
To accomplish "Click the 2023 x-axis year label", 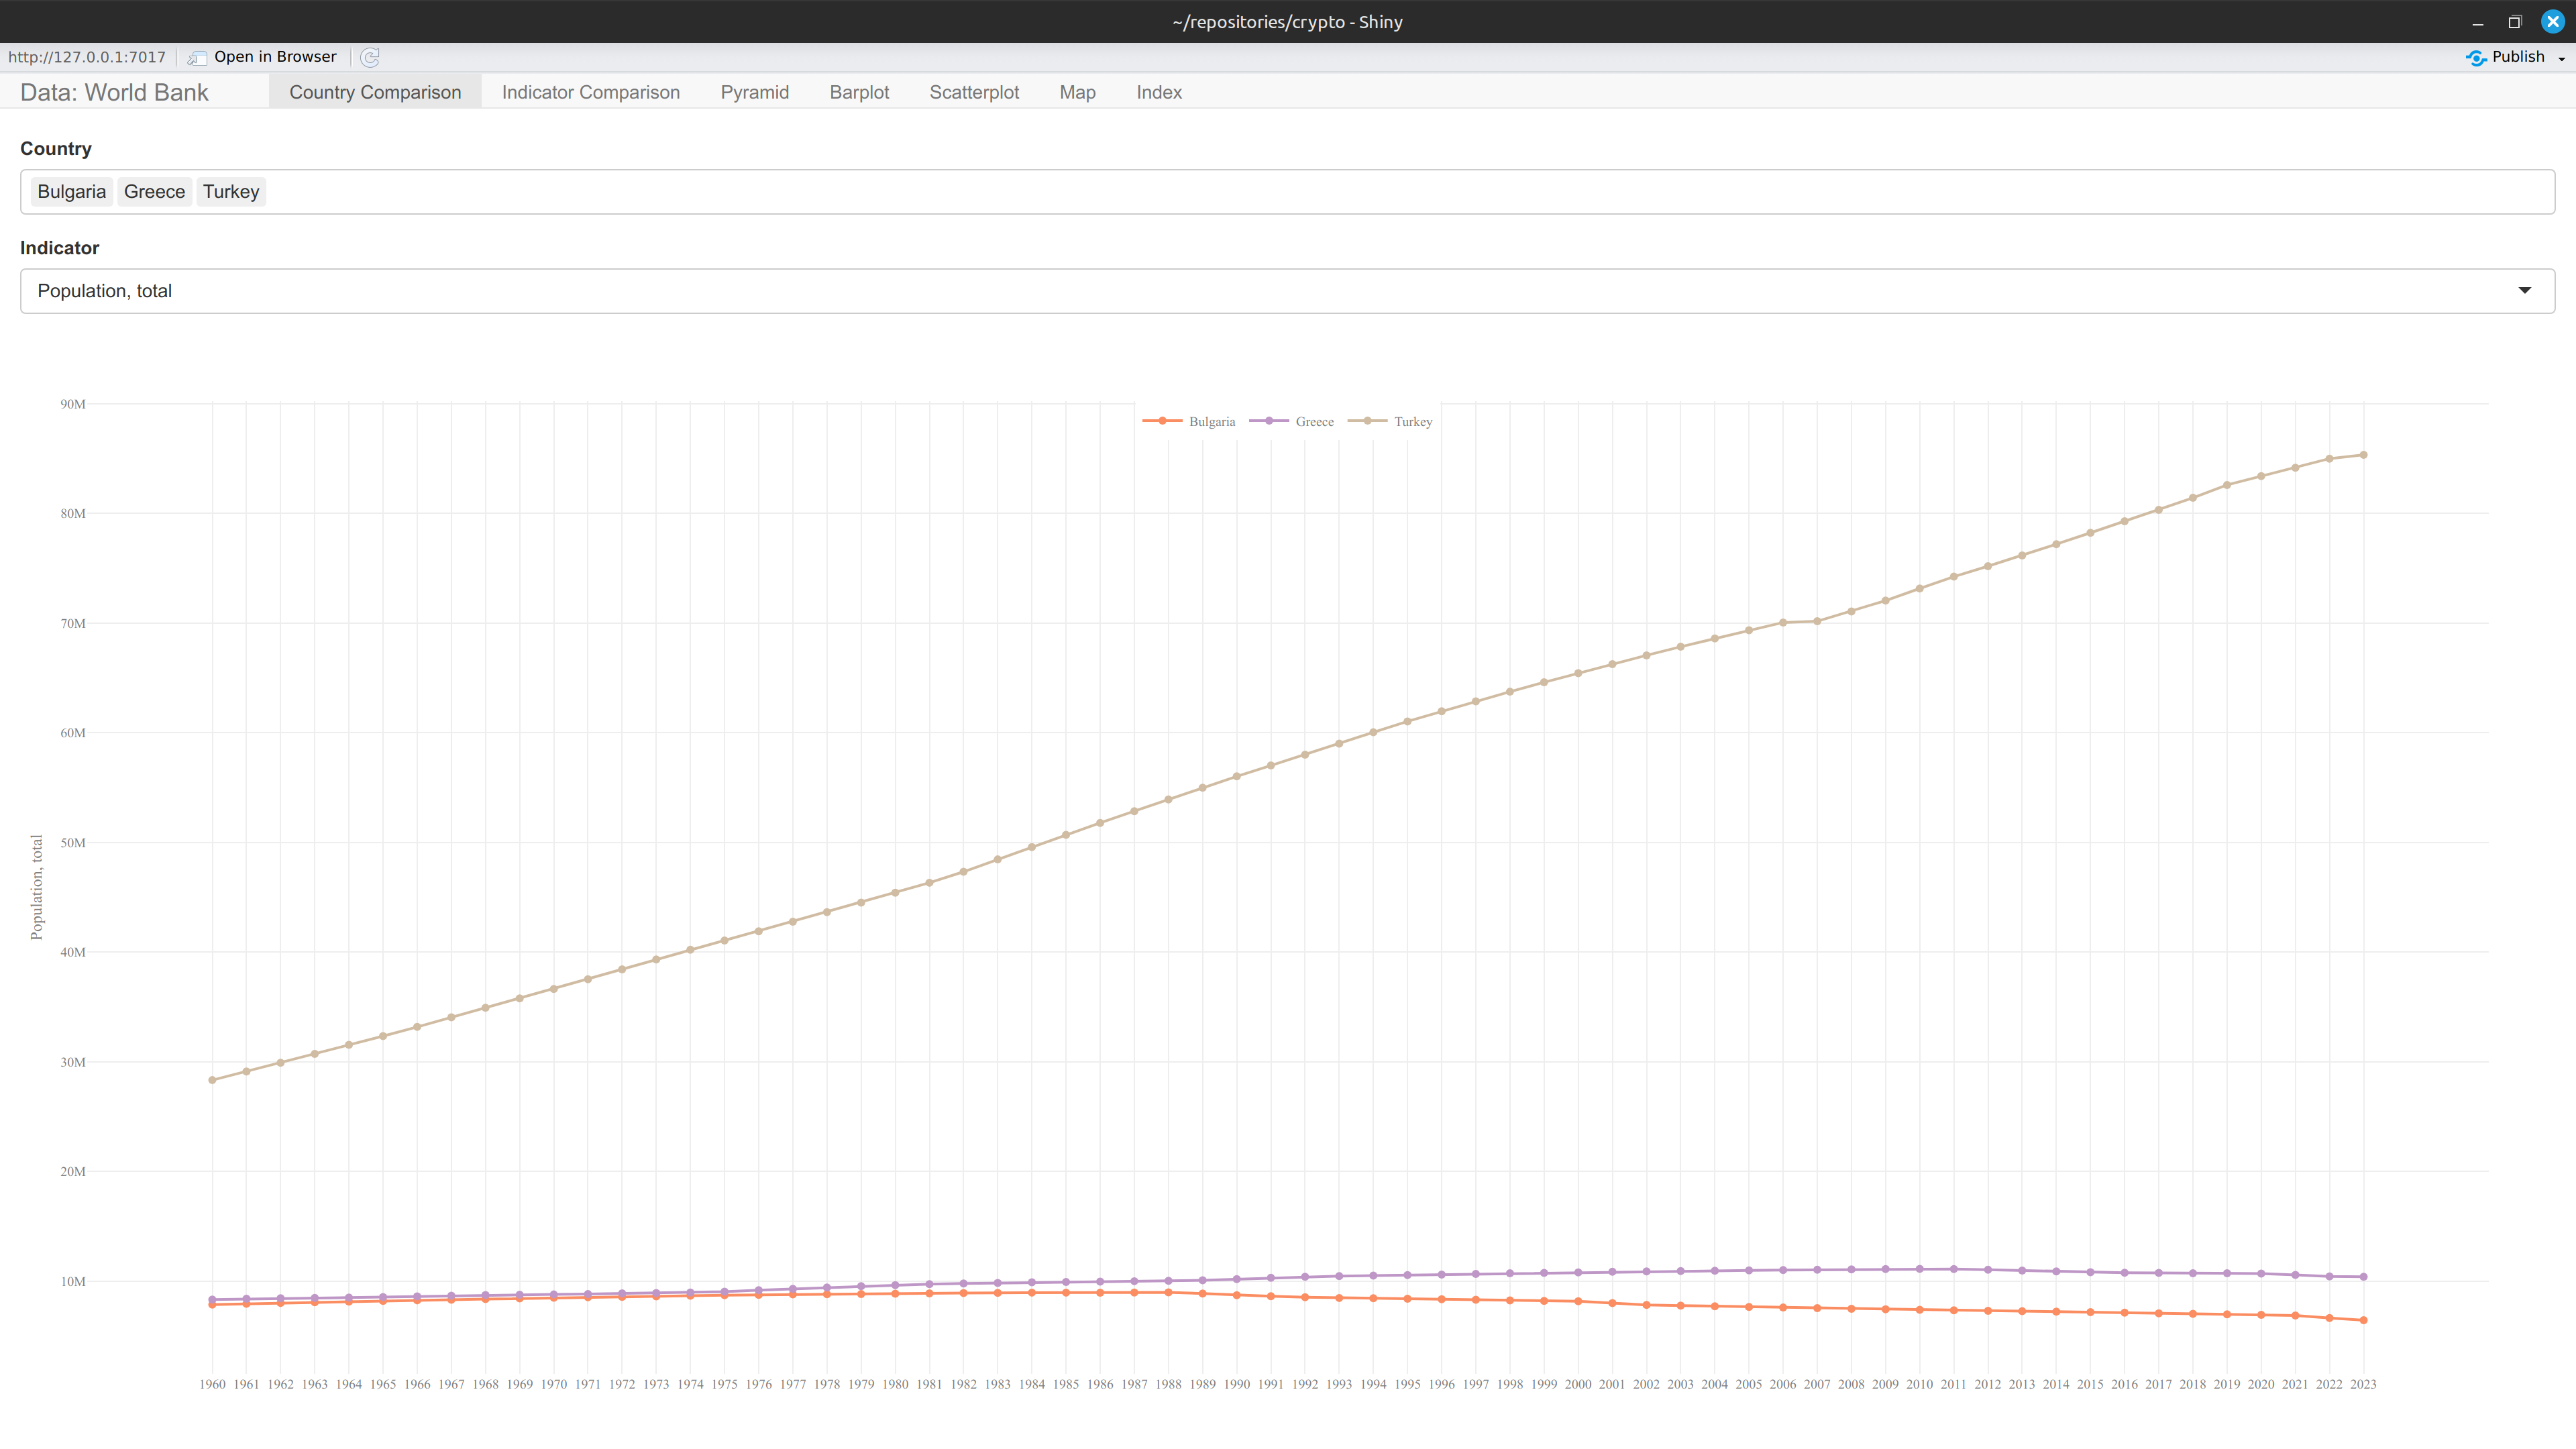I will pos(2363,1384).
